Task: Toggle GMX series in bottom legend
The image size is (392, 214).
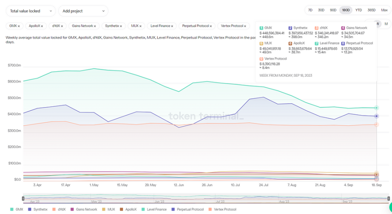Action: point(17,209)
